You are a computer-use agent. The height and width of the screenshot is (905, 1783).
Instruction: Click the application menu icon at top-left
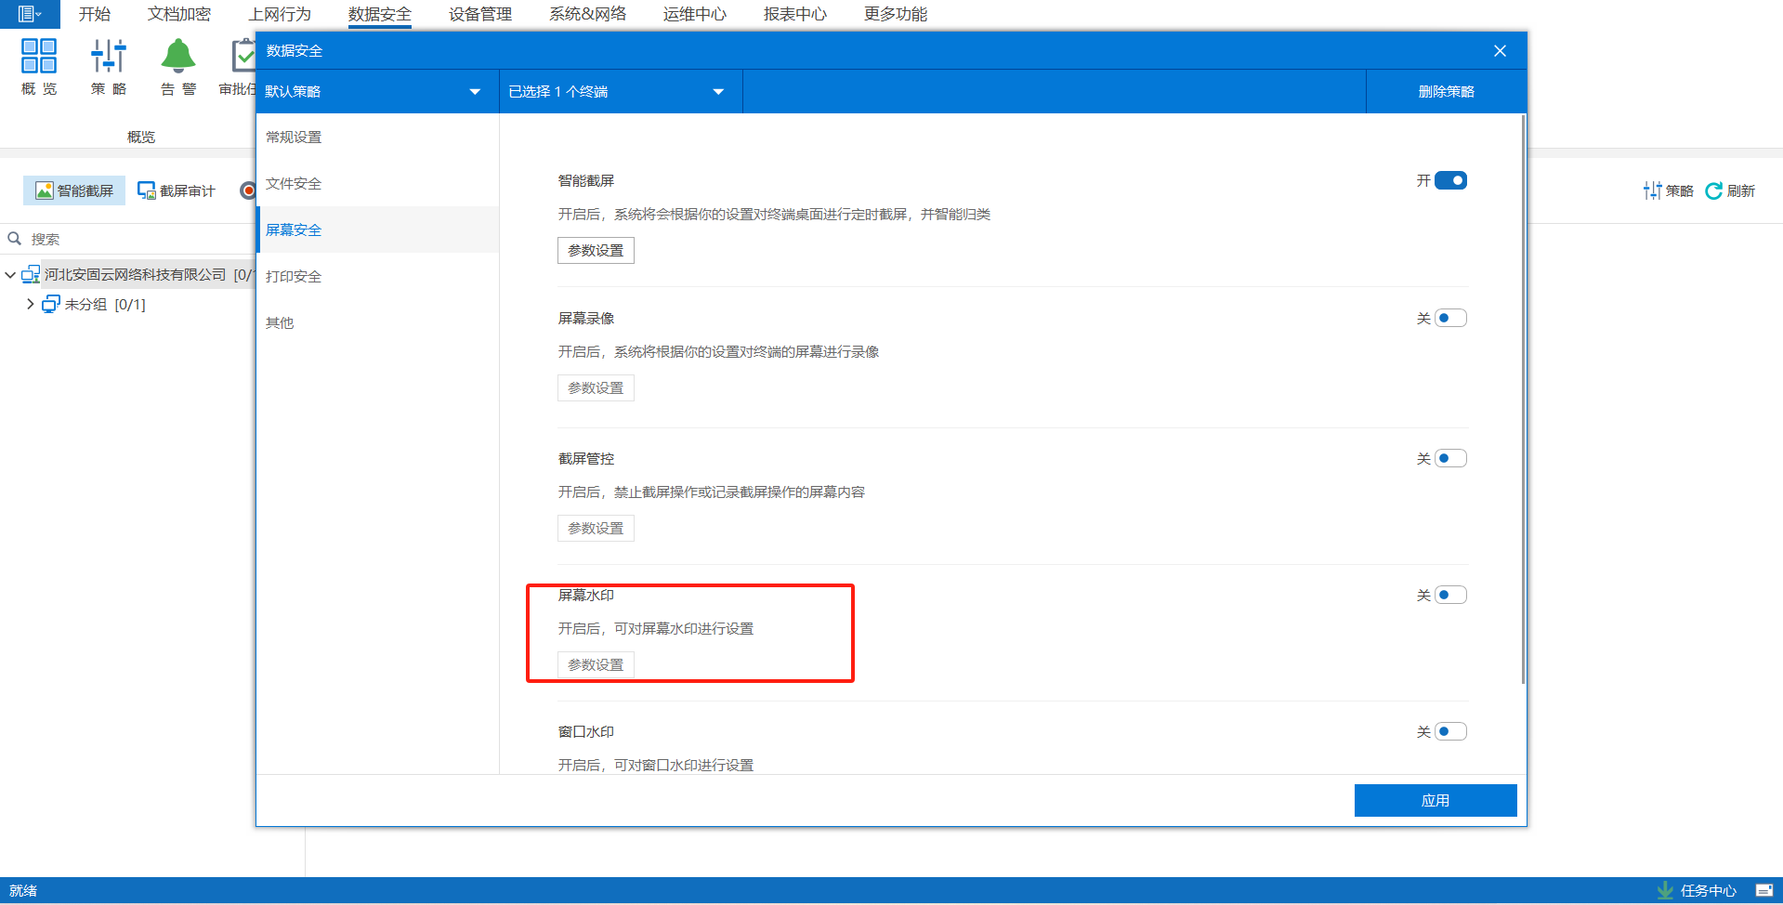coord(29,14)
